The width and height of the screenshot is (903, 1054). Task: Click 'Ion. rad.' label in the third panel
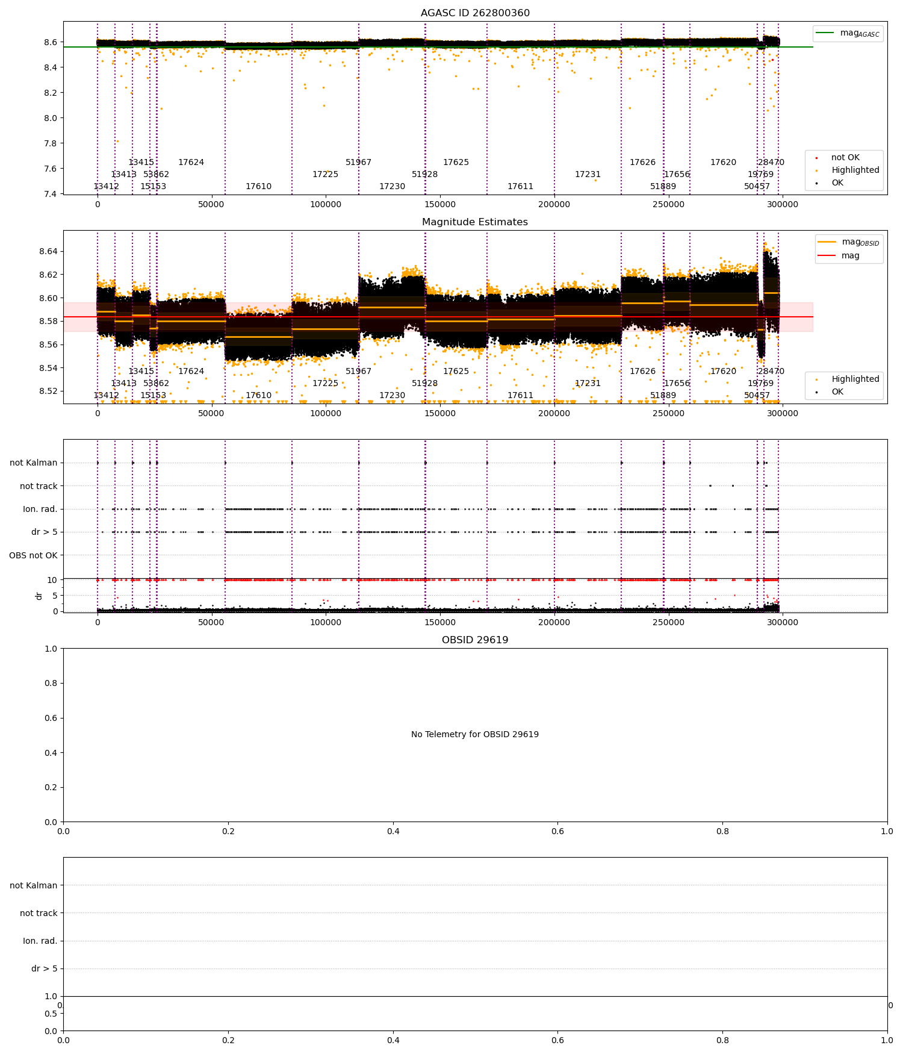pyautogui.click(x=40, y=510)
